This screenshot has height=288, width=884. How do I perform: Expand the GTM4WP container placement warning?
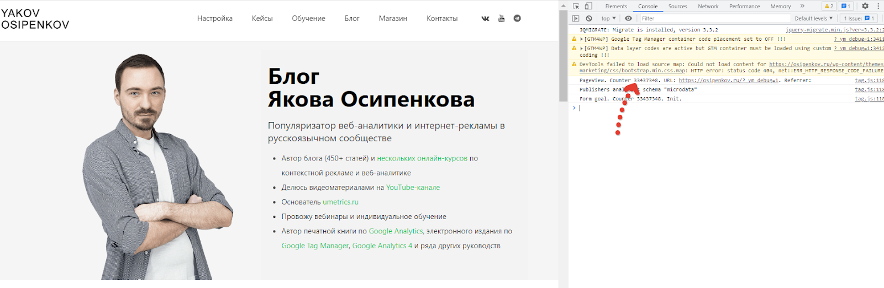[x=582, y=39]
